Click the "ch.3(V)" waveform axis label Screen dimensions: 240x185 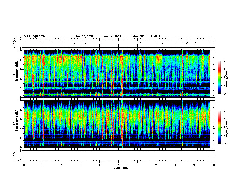[x=15, y=155]
